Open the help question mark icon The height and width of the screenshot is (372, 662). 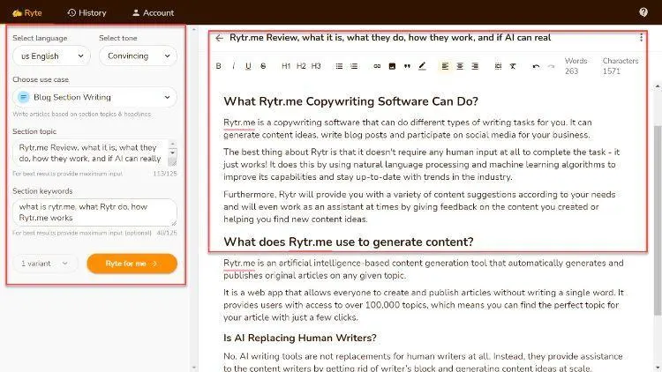[643, 12]
